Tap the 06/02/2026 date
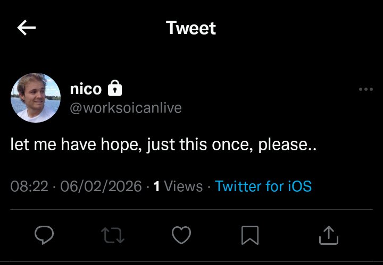Viewport: 383px width, 265px height. (101, 186)
